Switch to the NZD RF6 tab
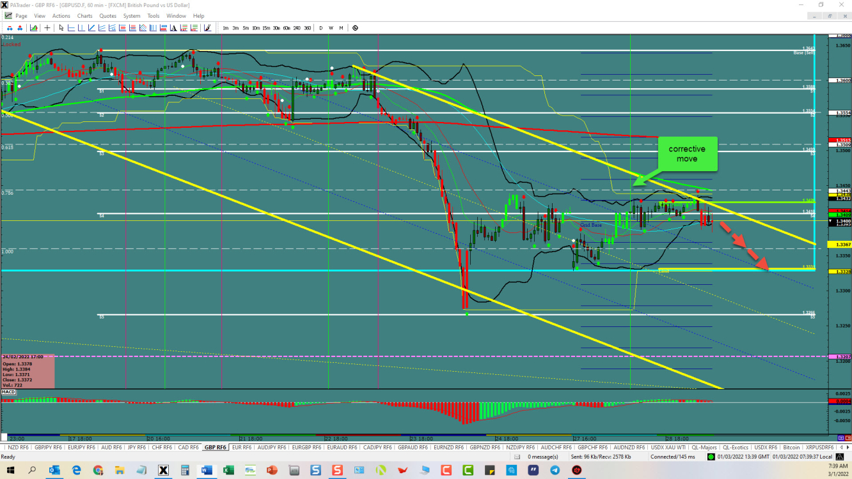852x479 pixels. (x=18, y=447)
